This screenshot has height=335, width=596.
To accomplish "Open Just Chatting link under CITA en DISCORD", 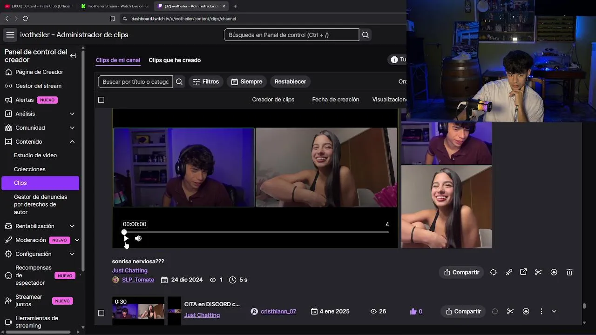I will tap(202, 315).
